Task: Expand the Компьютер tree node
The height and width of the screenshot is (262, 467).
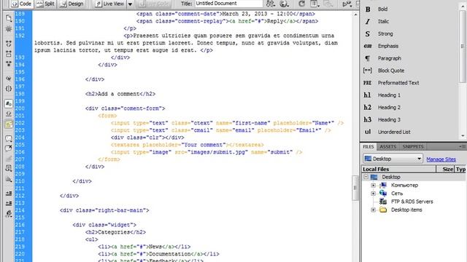Action: pyautogui.click(x=373, y=186)
